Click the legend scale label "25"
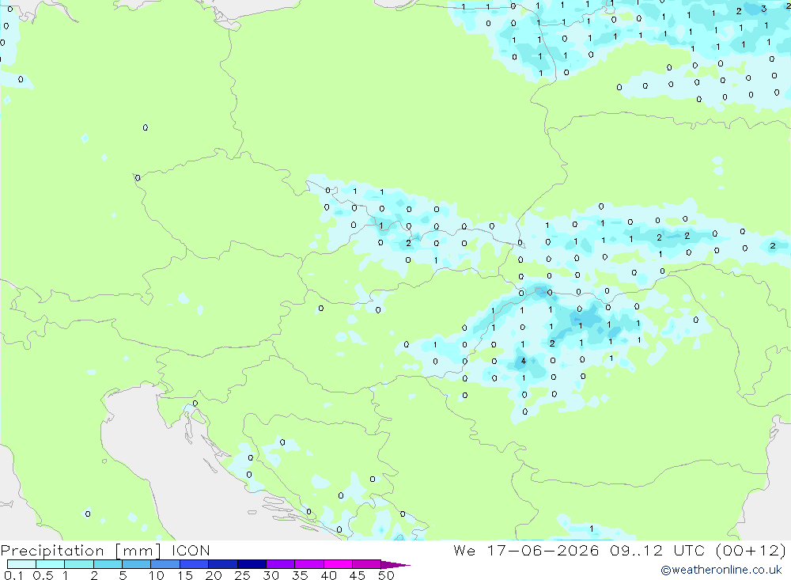The image size is (791, 580). (242, 575)
